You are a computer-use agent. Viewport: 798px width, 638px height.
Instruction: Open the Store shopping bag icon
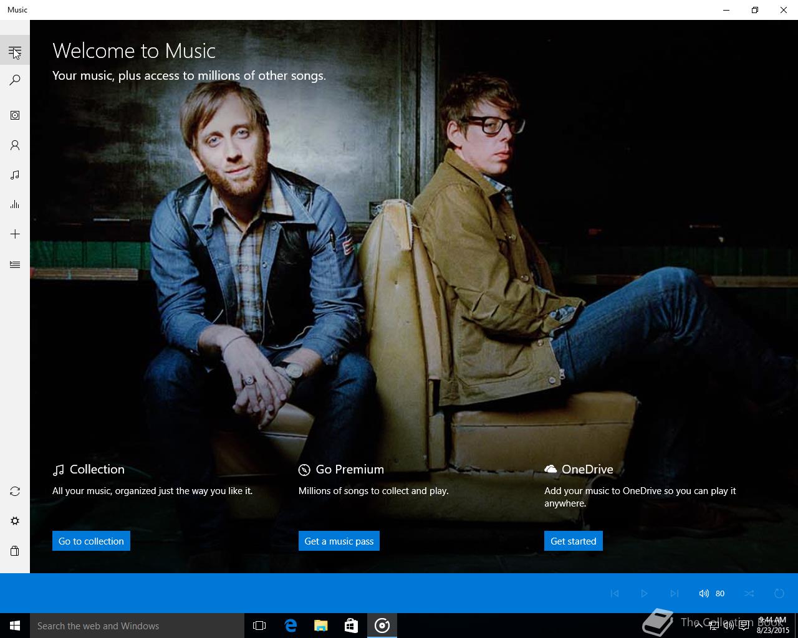(15, 551)
